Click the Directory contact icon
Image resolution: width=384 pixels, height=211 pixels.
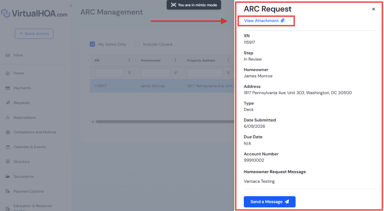(x=7, y=161)
